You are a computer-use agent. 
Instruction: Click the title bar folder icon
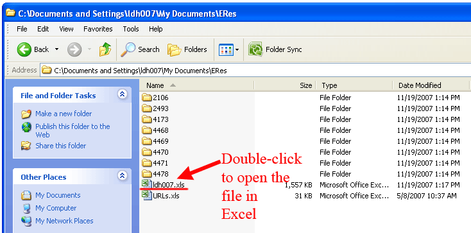click(10, 12)
